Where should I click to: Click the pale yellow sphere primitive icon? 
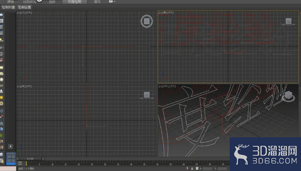(x=1, y=79)
